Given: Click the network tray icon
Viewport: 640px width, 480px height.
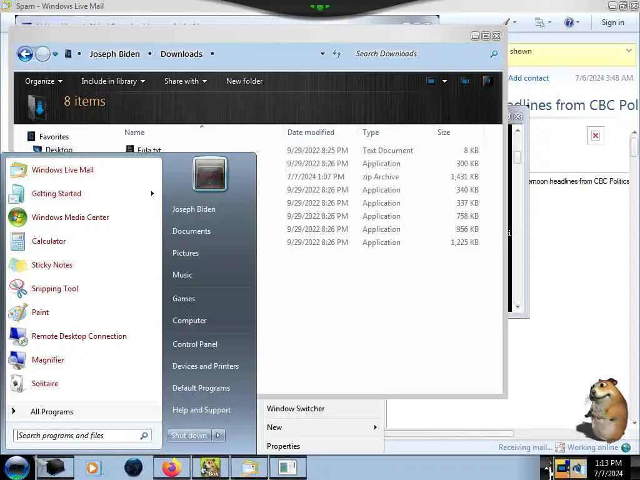Looking at the screenshot, I should [562, 467].
